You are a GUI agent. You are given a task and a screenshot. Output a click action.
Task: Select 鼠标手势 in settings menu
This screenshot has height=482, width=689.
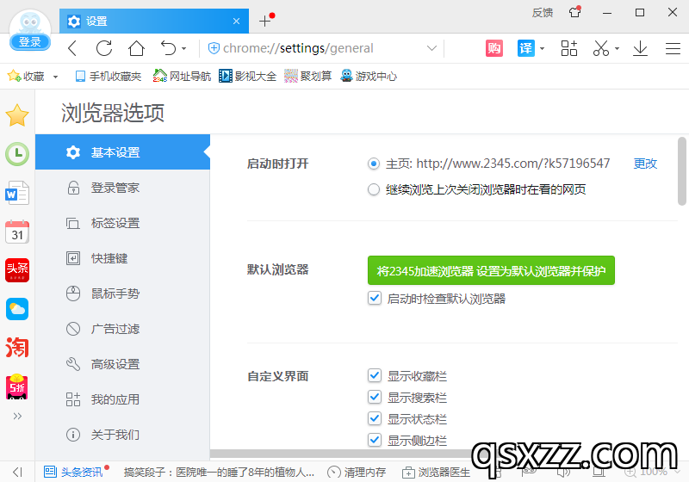click(122, 294)
